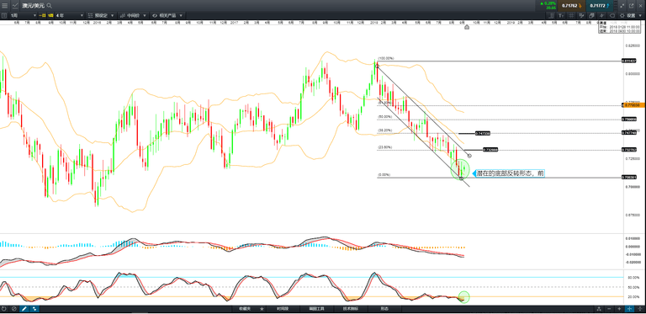Toggle the candlestick chart style icon
Image resolution: width=646 pixels, height=314 pixels.
42,15
